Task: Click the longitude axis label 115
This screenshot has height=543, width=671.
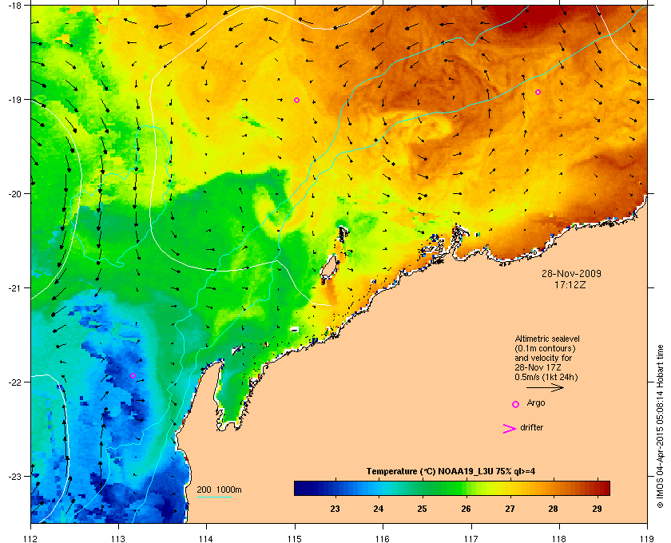Action: click(295, 538)
